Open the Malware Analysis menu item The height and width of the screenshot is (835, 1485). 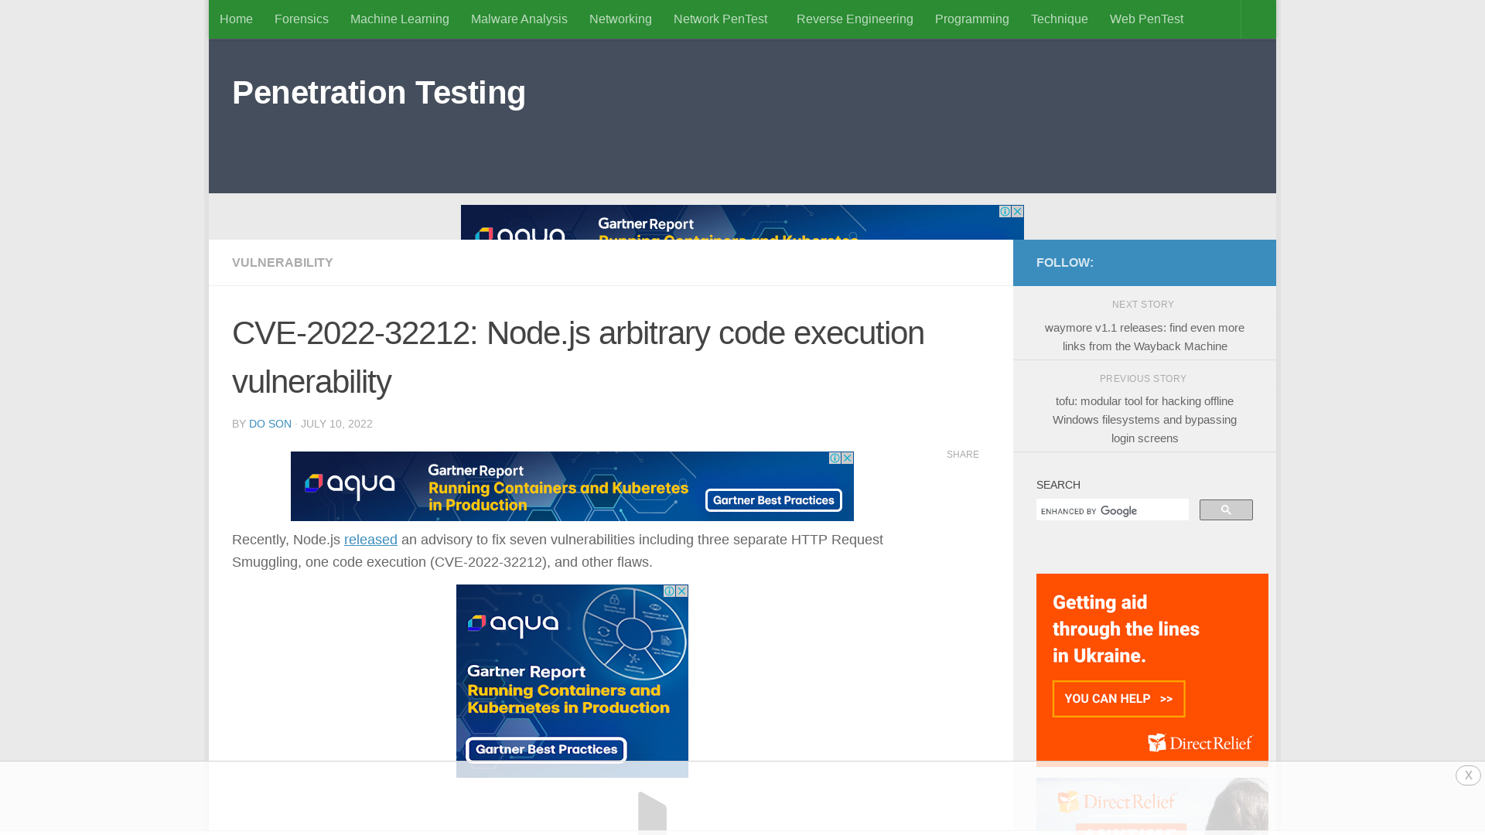(519, 19)
